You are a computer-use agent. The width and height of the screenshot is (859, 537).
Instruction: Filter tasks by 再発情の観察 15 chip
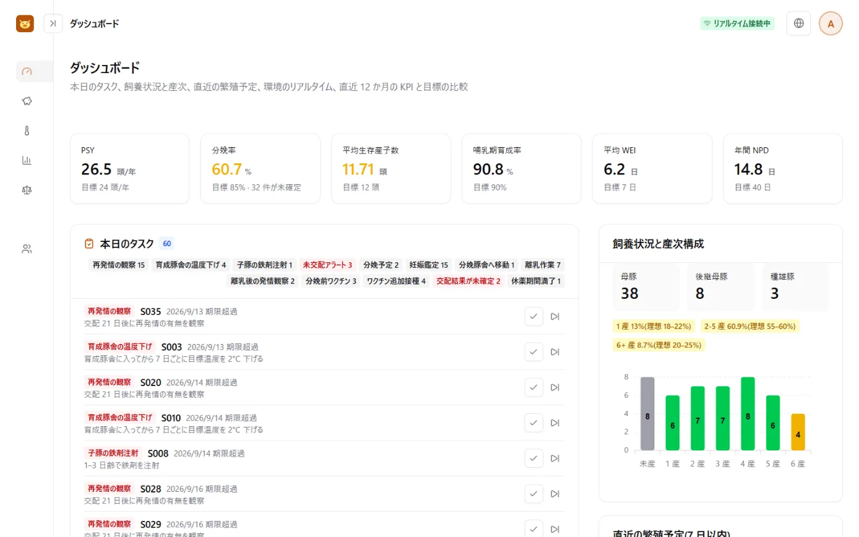point(119,265)
